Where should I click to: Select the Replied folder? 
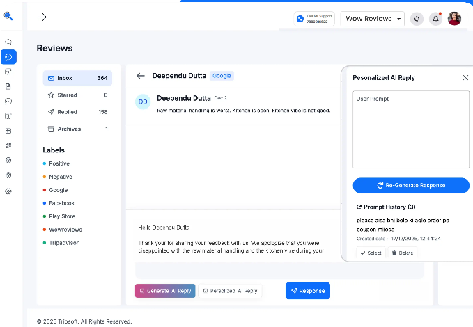(x=77, y=112)
